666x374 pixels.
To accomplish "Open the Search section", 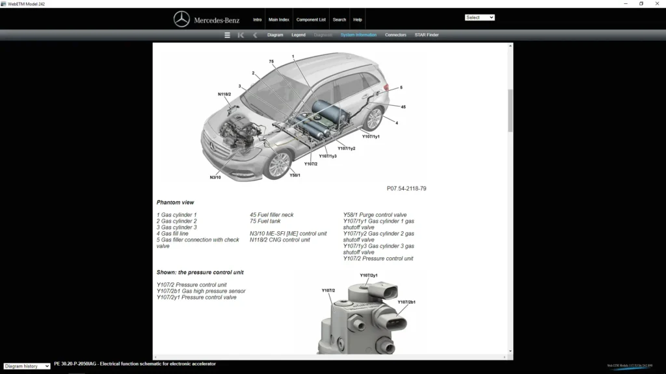I will pos(339,19).
